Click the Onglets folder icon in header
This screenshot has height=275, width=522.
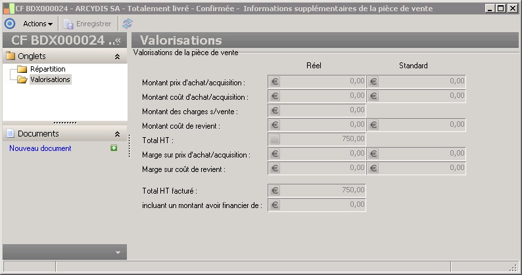11,56
